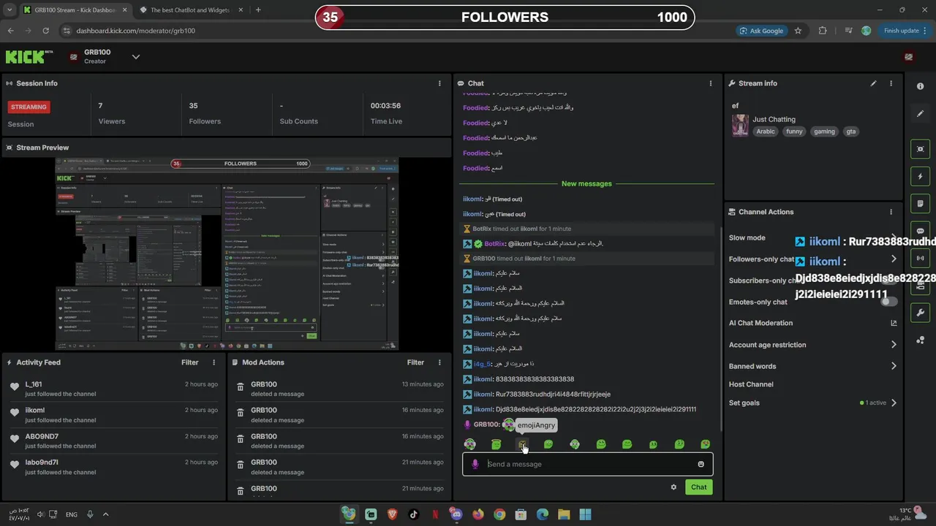
Task: Click the gaming stream tag
Action: (824, 131)
